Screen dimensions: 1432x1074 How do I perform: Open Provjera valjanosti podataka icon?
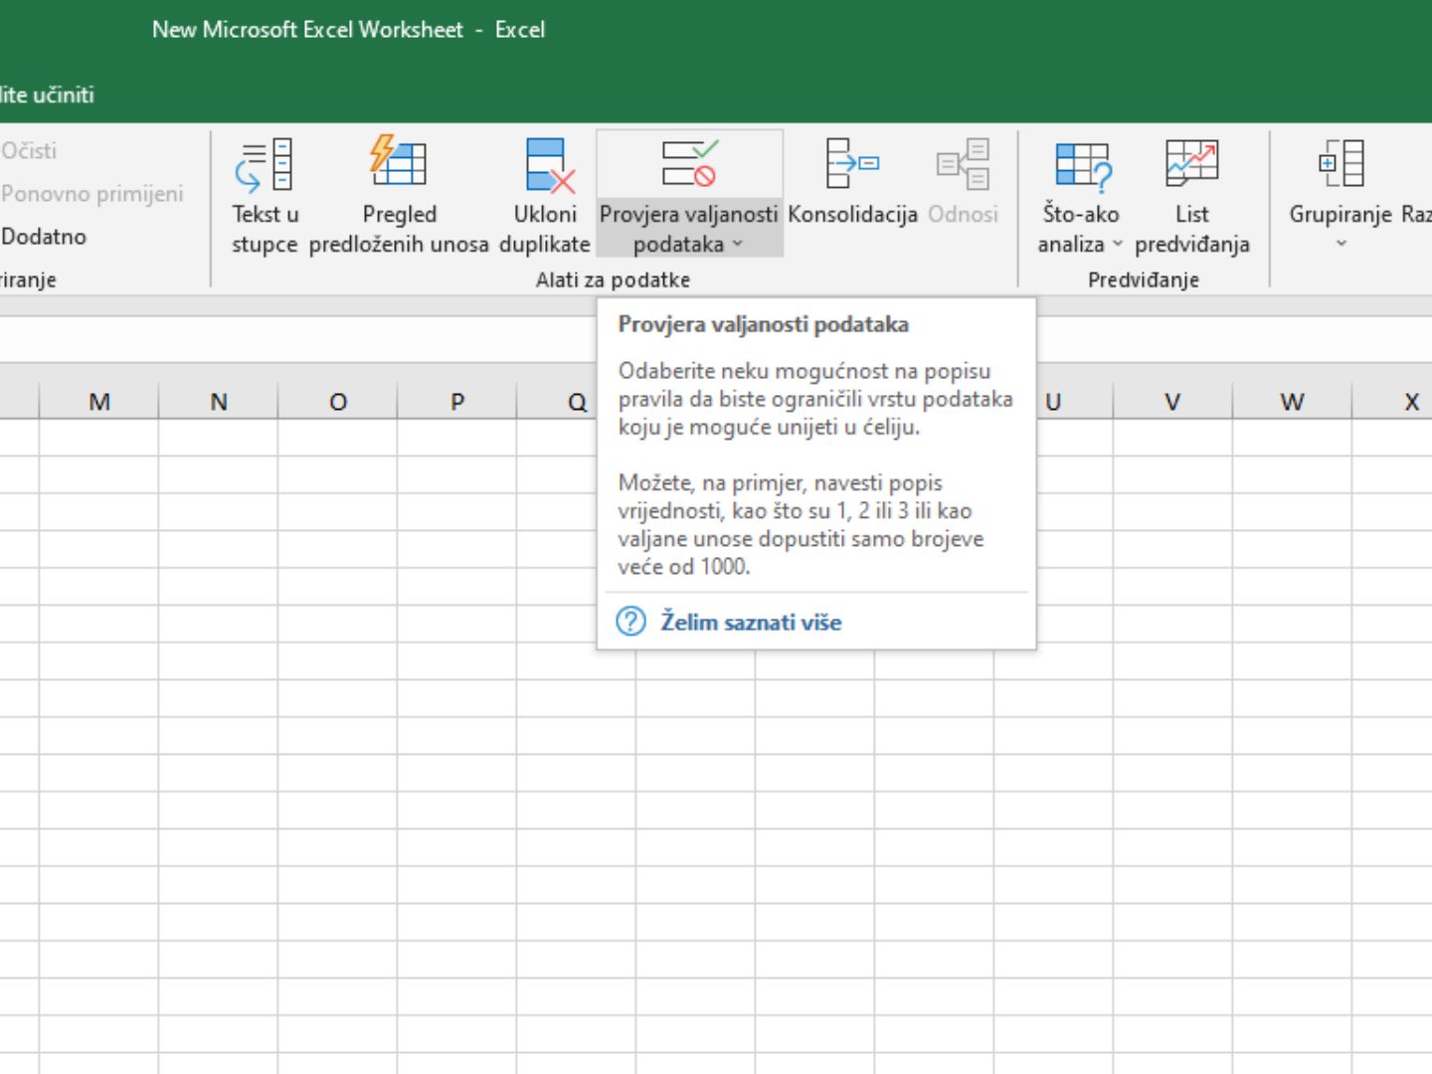pos(689,163)
